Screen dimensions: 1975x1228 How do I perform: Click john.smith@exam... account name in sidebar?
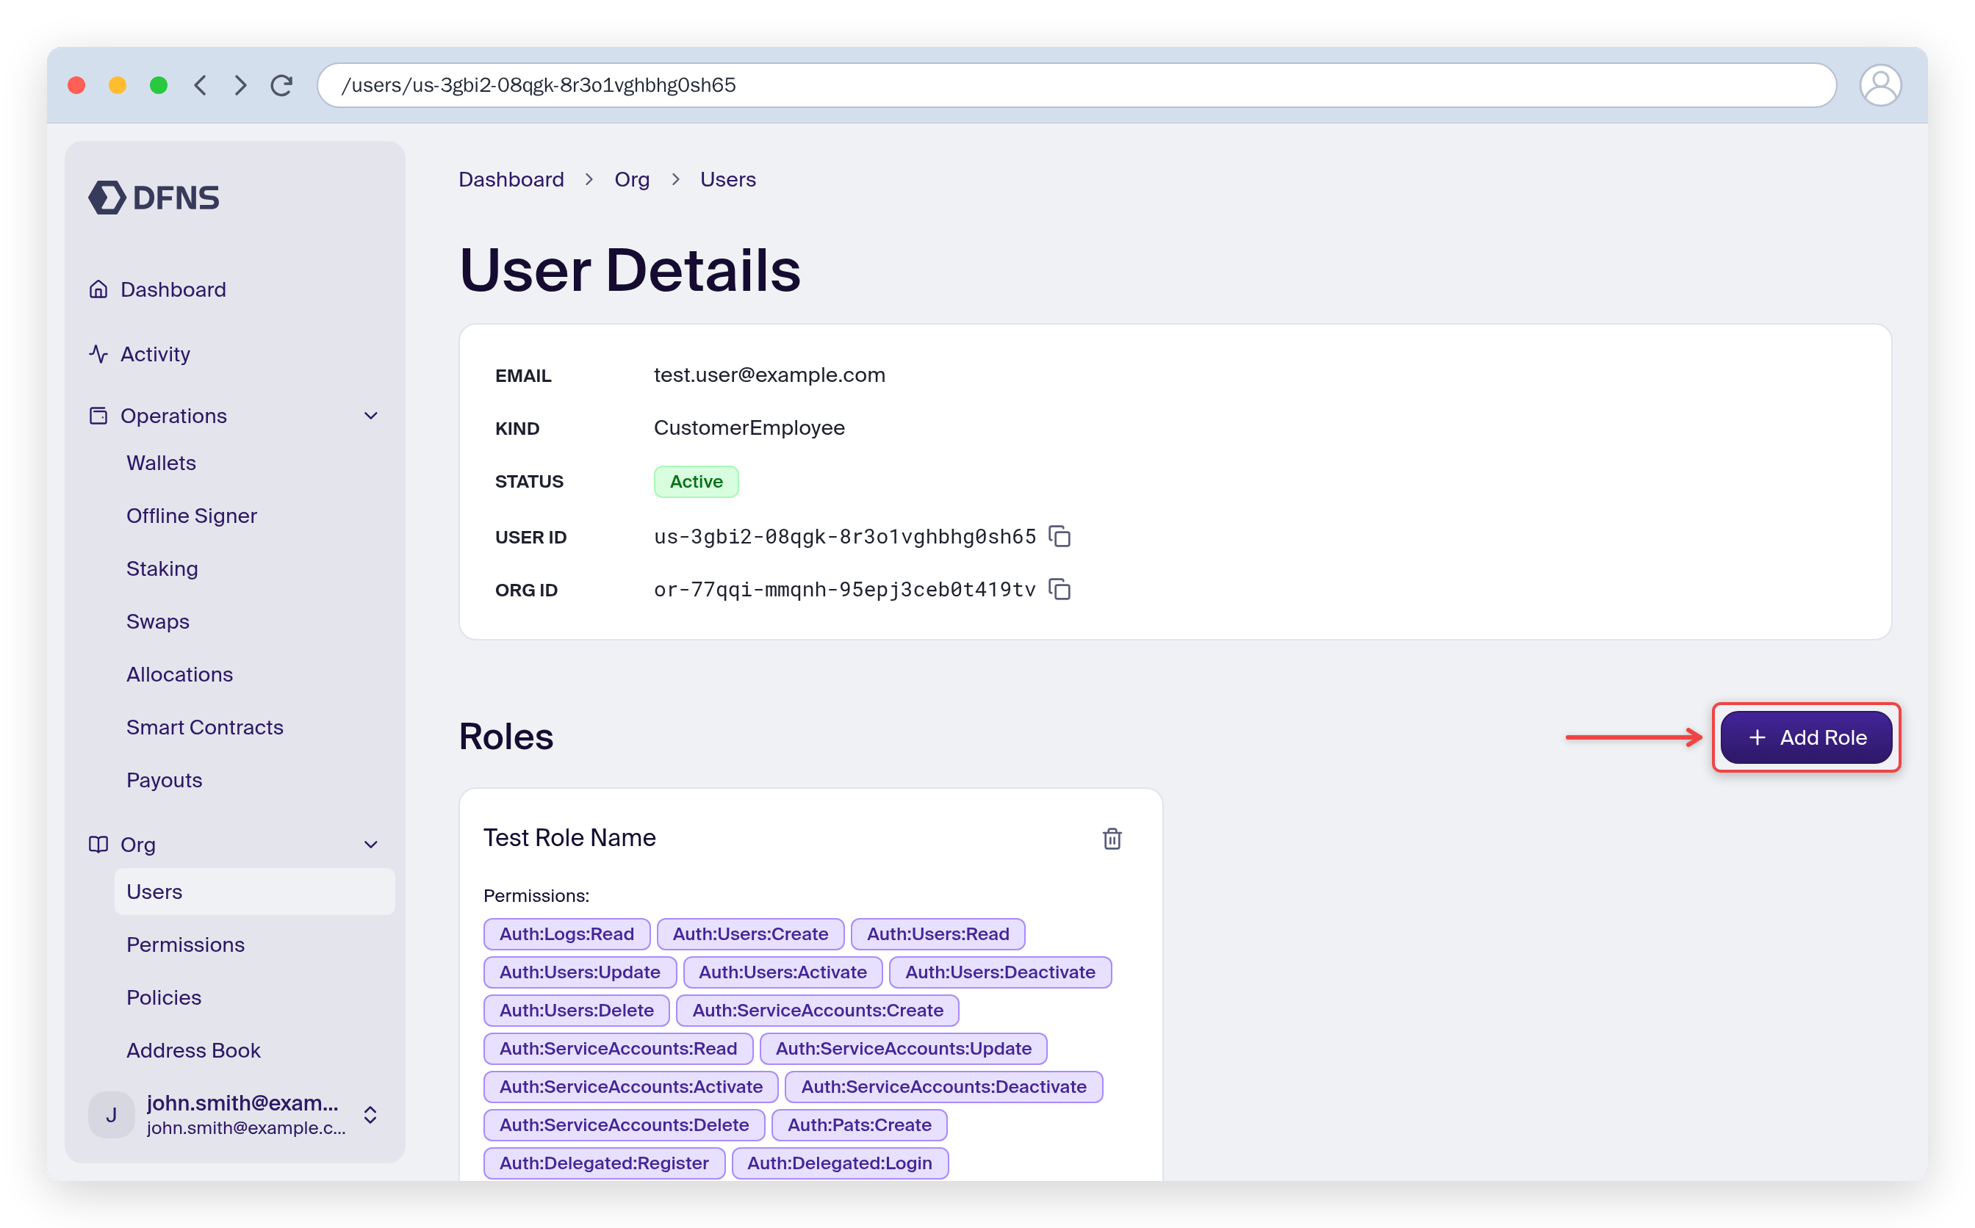click(x=243, y=1103)
